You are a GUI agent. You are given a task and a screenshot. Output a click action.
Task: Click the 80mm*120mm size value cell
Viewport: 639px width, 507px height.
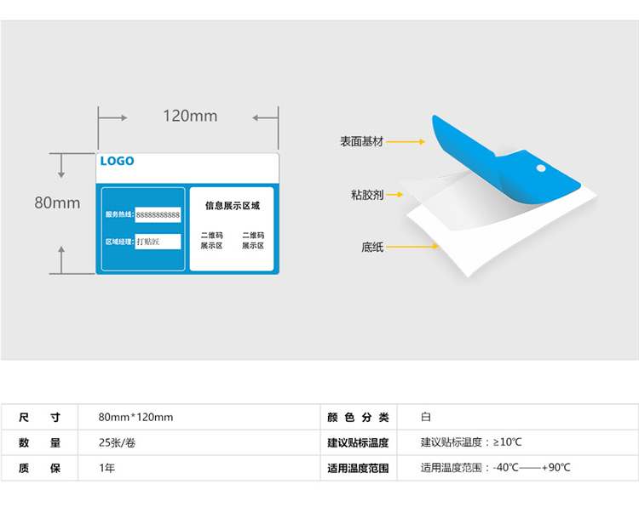pyautogui.click(x=136, y=418)
